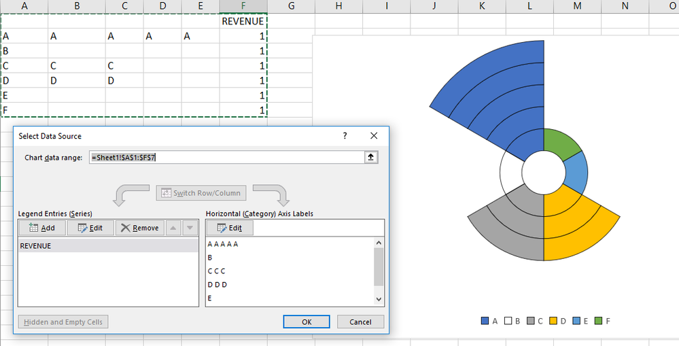Select the 'D D D' category label
This screenshot has width=679, height=346.
click(217, 285)
